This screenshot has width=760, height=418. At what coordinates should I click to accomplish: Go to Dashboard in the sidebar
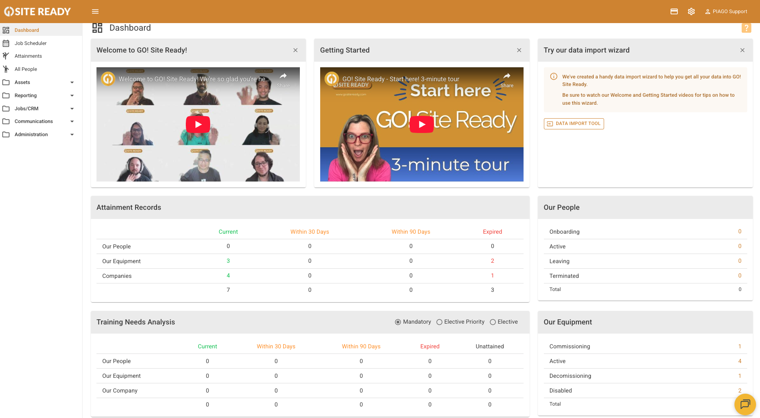[x=27, y=30]
